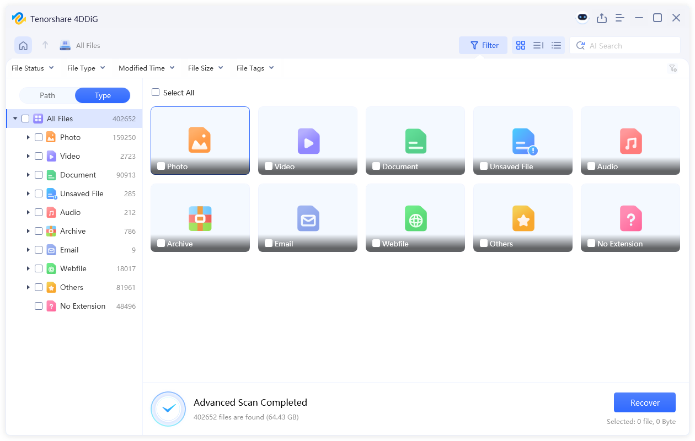This screenshot has height=441, width=695.
Task: Switch to compact list view
Action: point(556,45)
